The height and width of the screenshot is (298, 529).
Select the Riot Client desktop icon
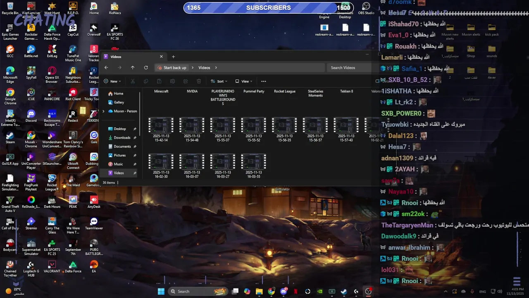click(x=73, y=94)
